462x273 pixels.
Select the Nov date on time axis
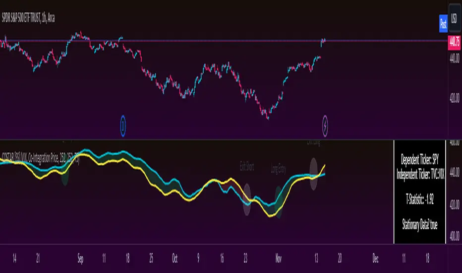pyautogui.click(x=279, y=259)
